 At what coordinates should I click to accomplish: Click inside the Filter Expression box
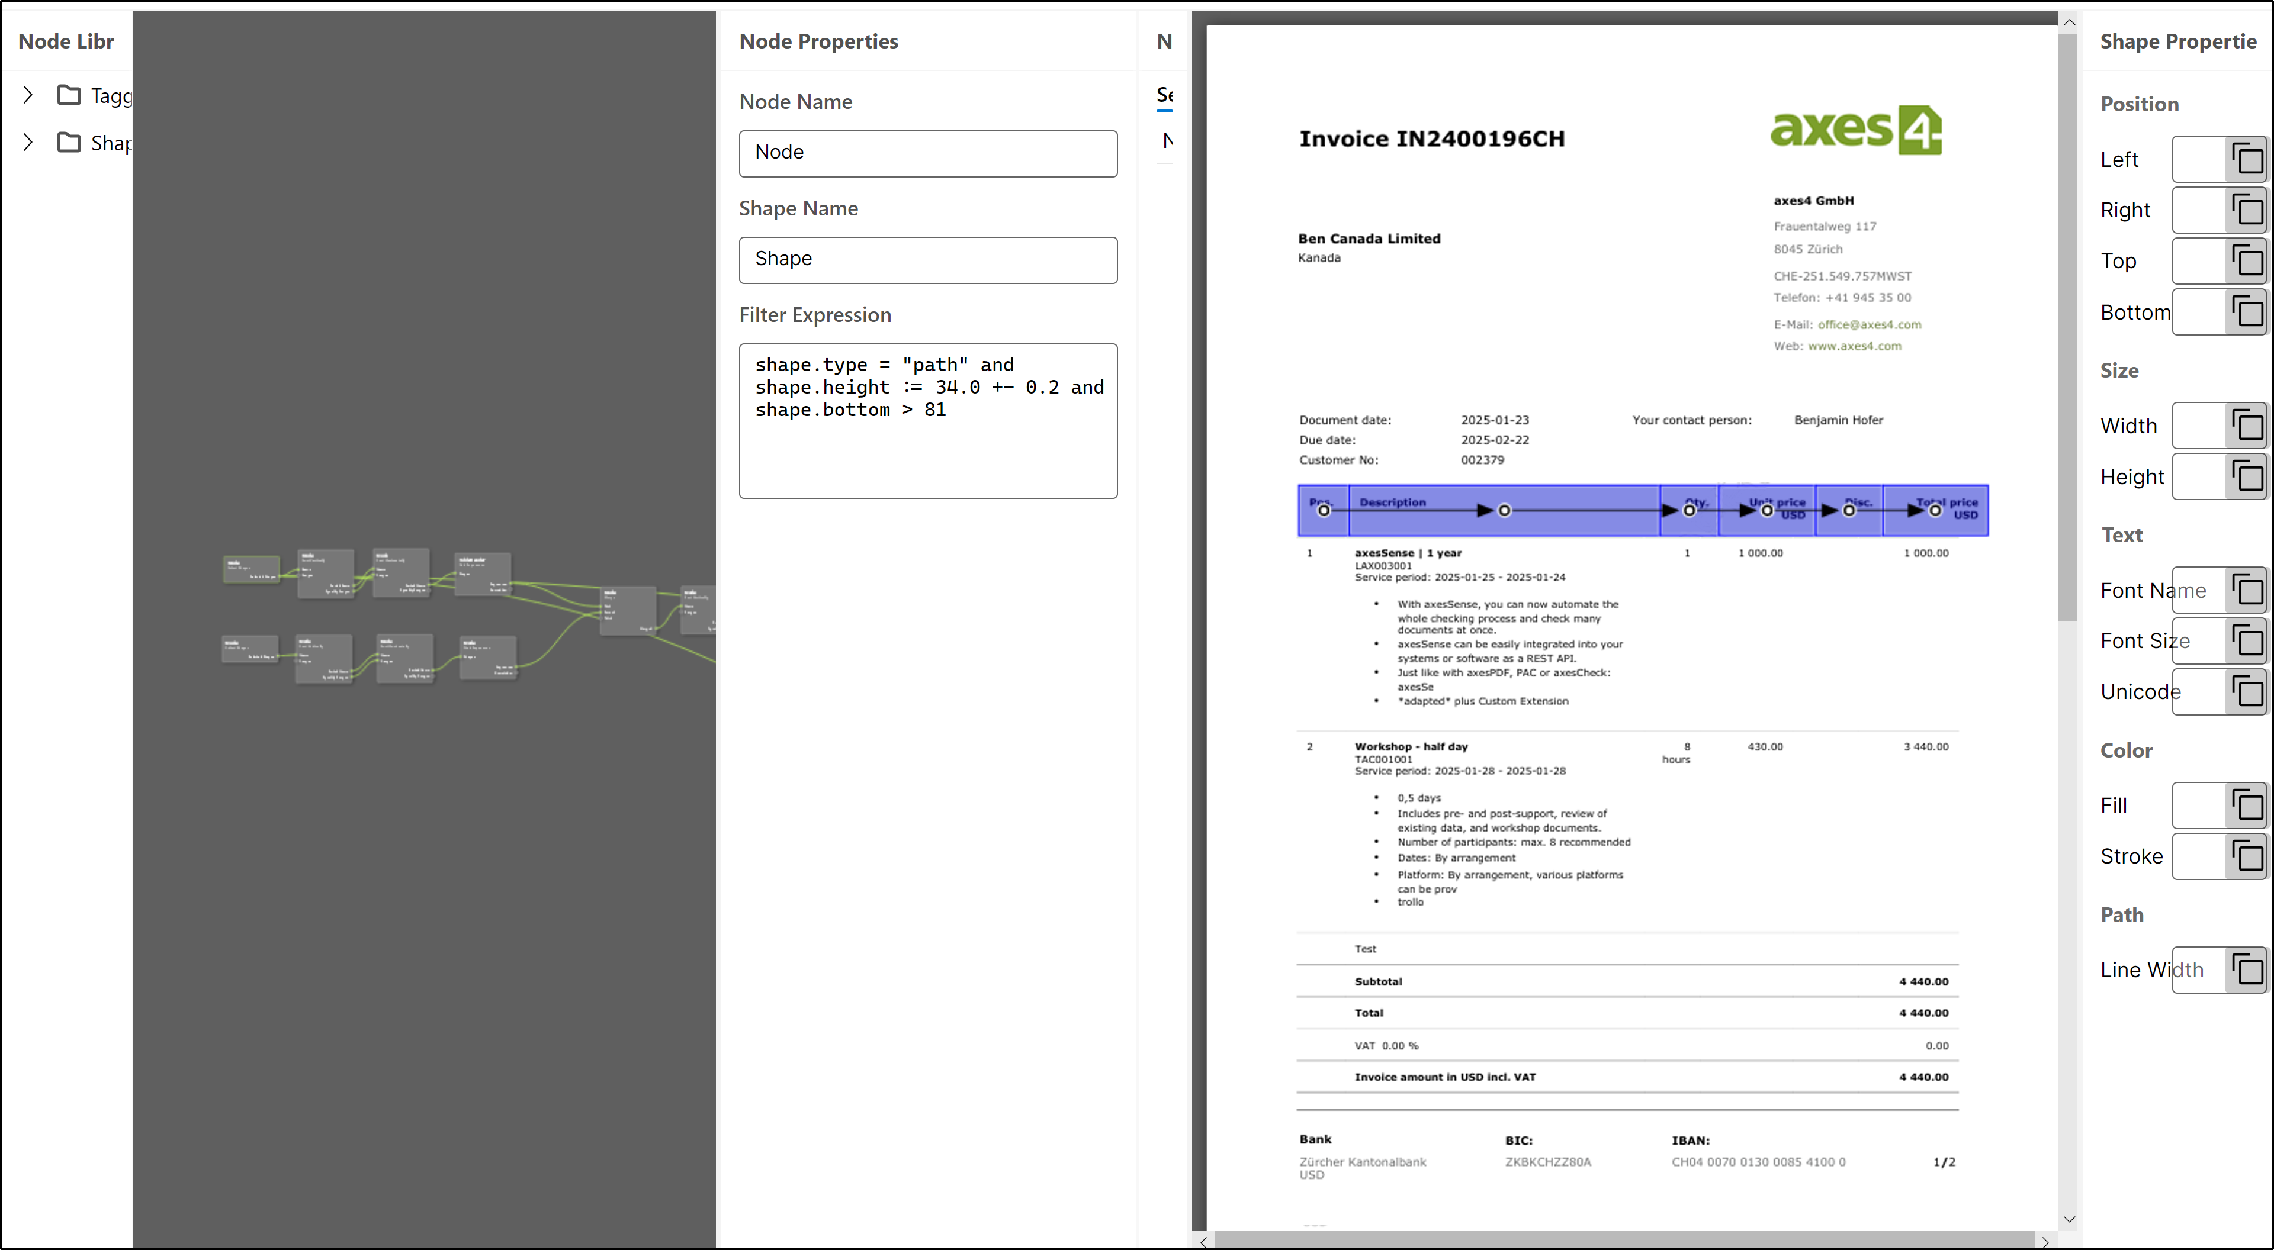928,421
